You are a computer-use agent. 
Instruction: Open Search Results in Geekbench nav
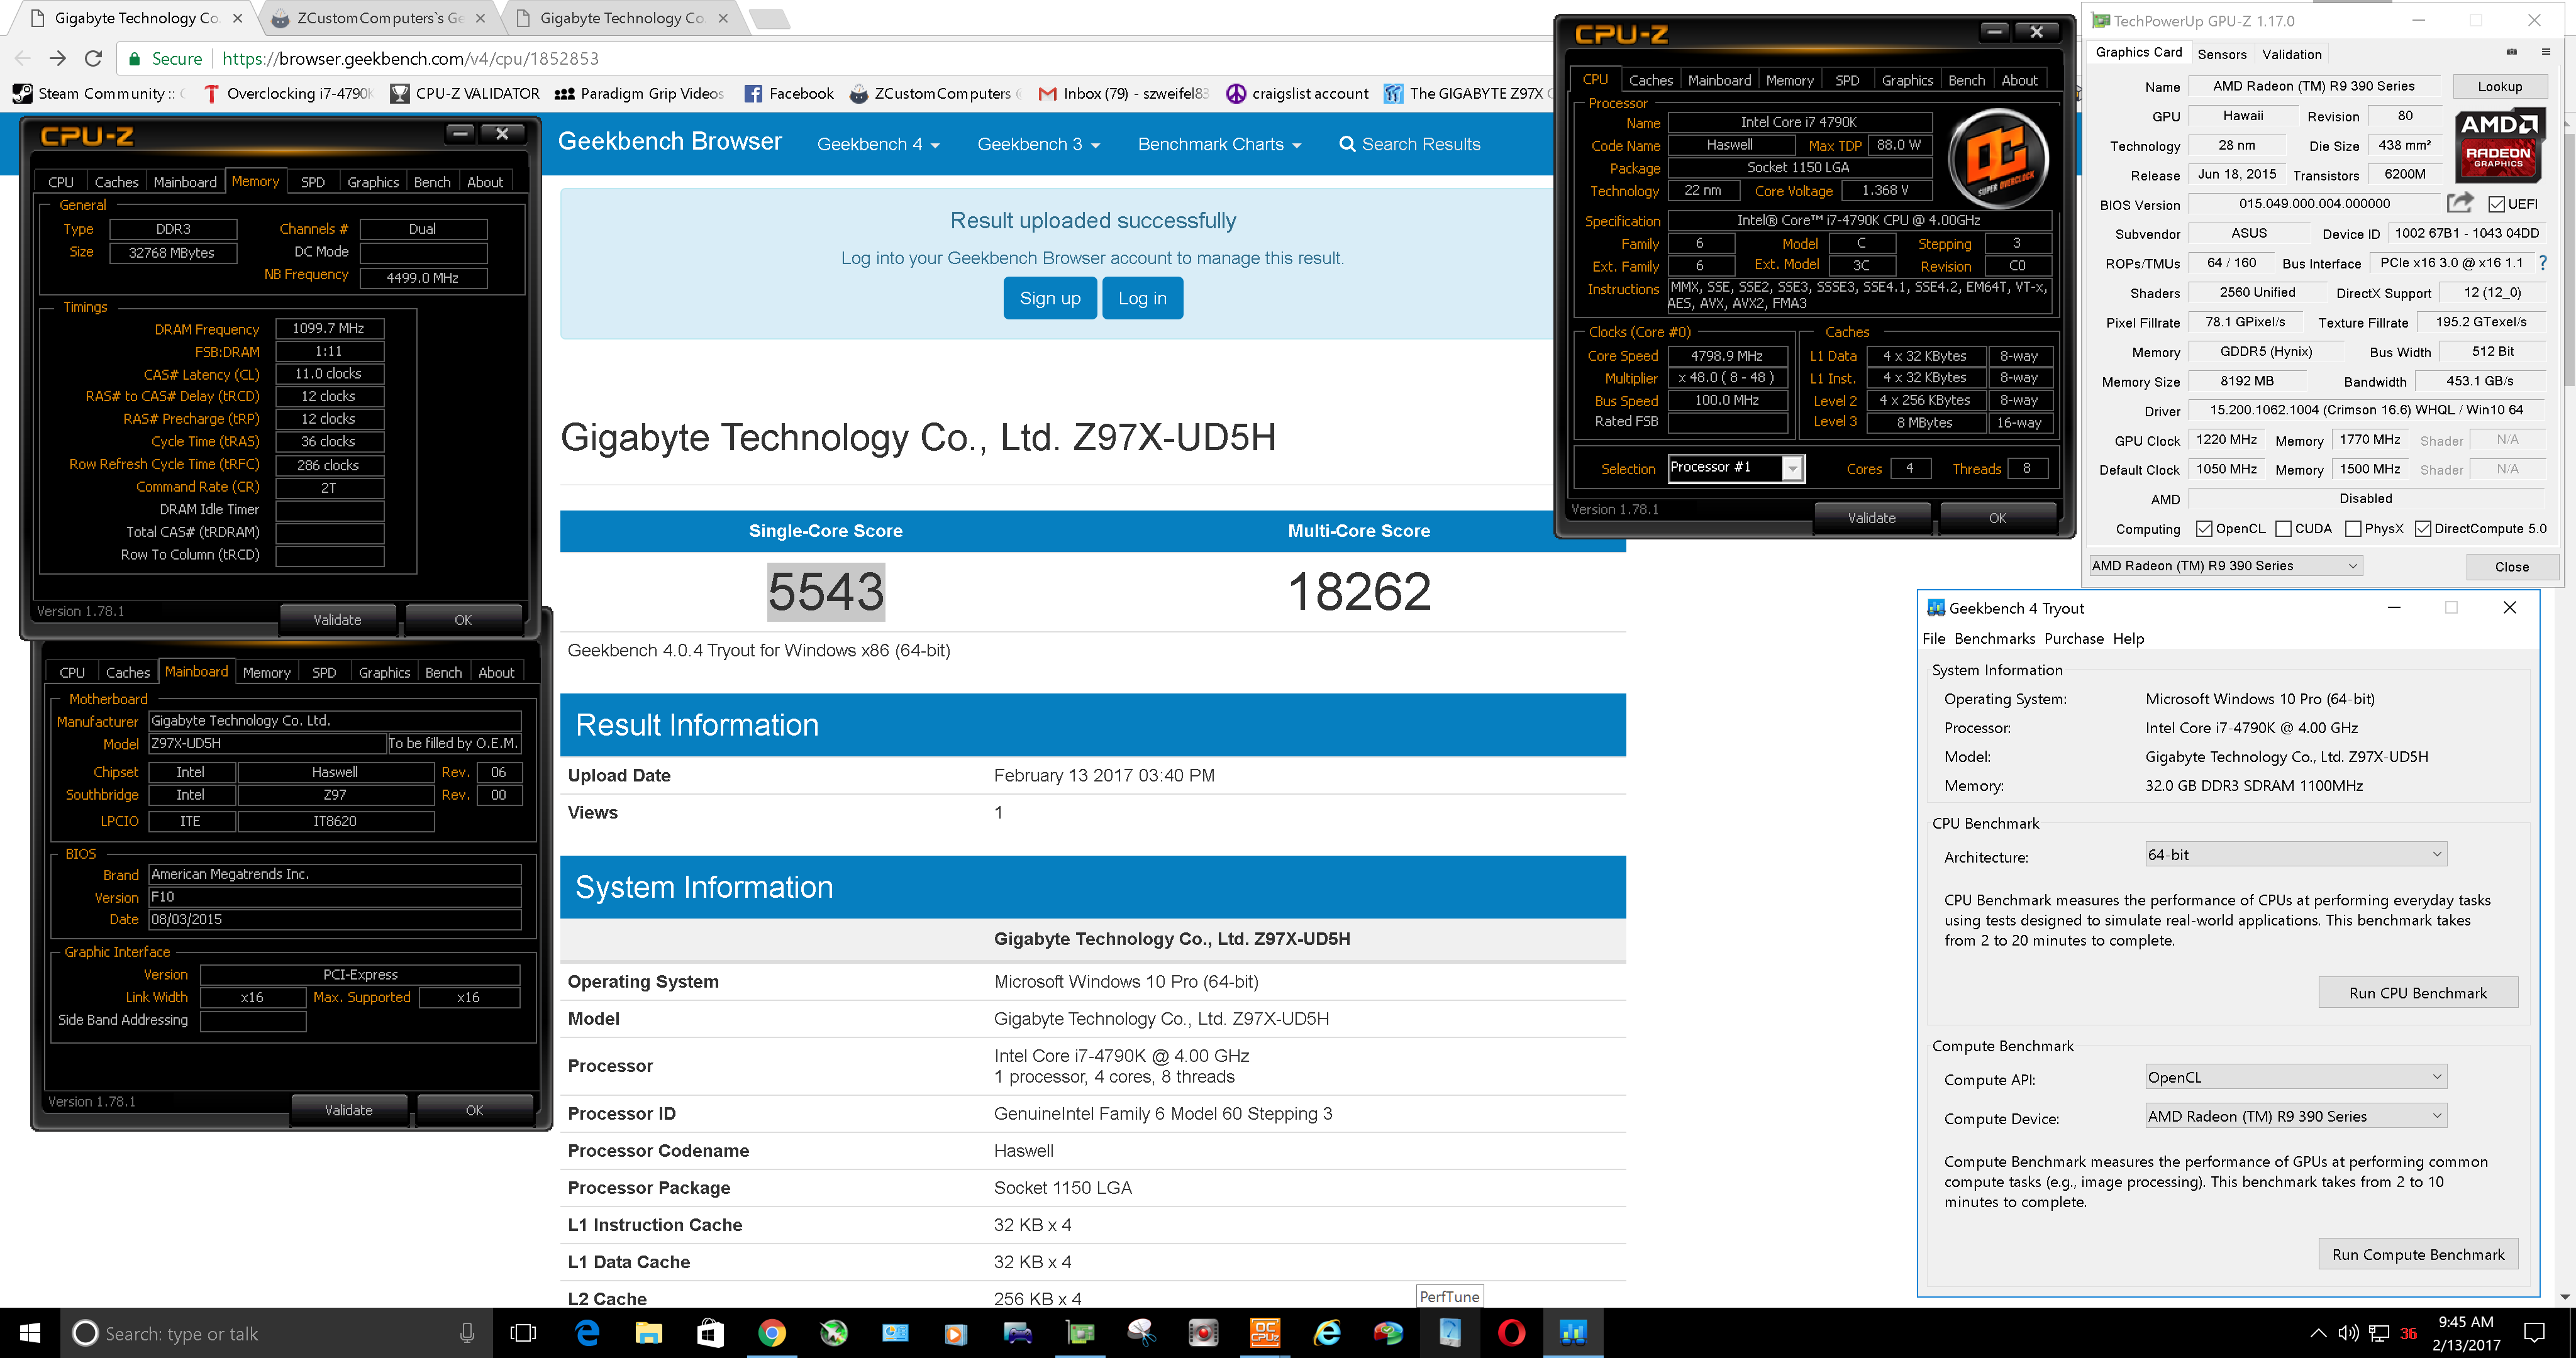pyautogui.click(x=1409, y=144)
